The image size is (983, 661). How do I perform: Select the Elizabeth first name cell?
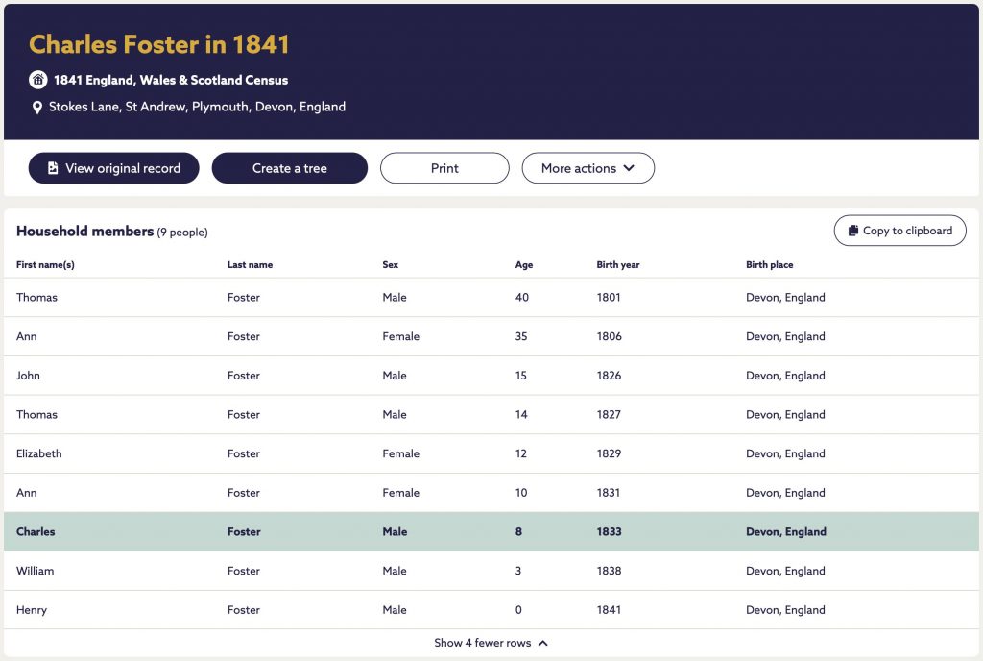pos(38,453)
